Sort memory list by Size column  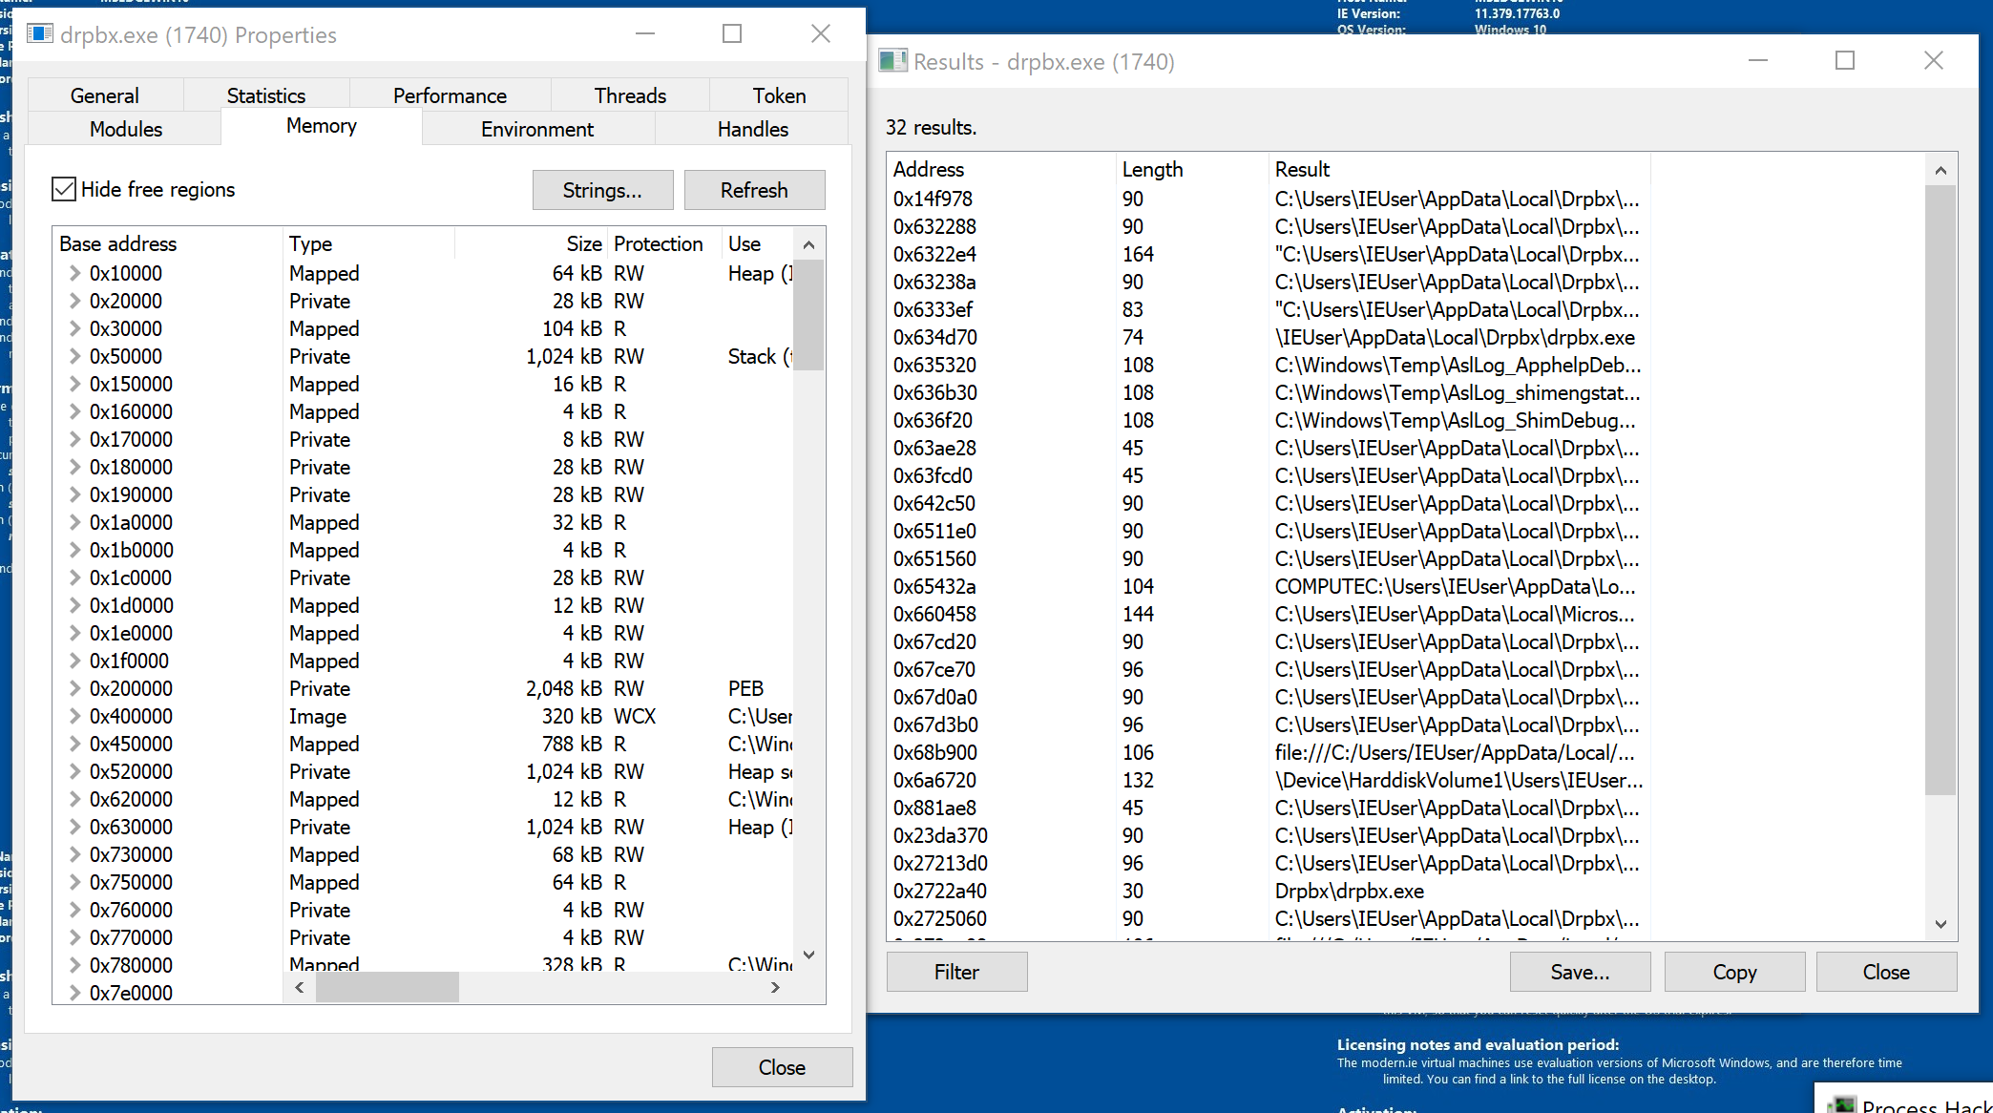tap(531, 243)
